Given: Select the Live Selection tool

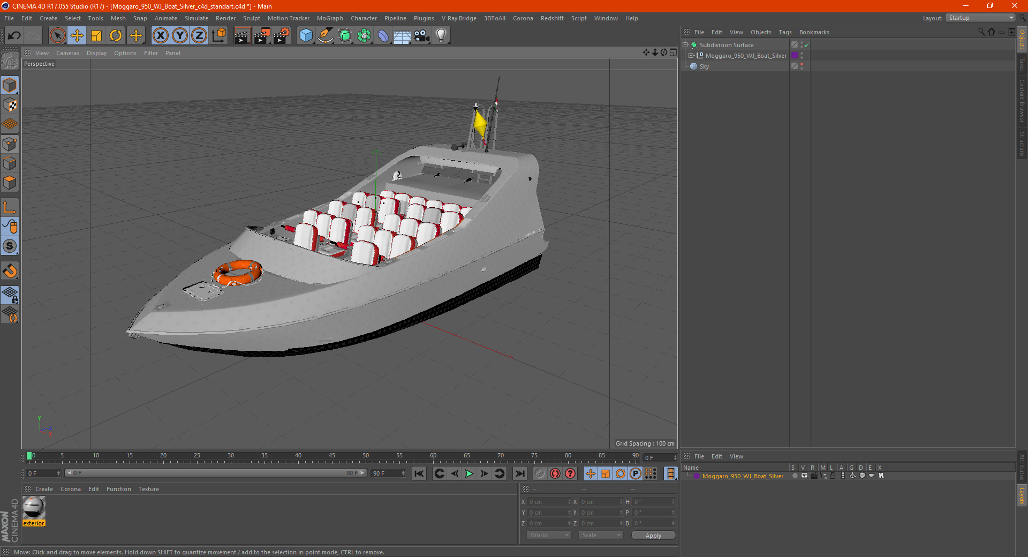Looking at the screenshot, I should pos(57,36).
